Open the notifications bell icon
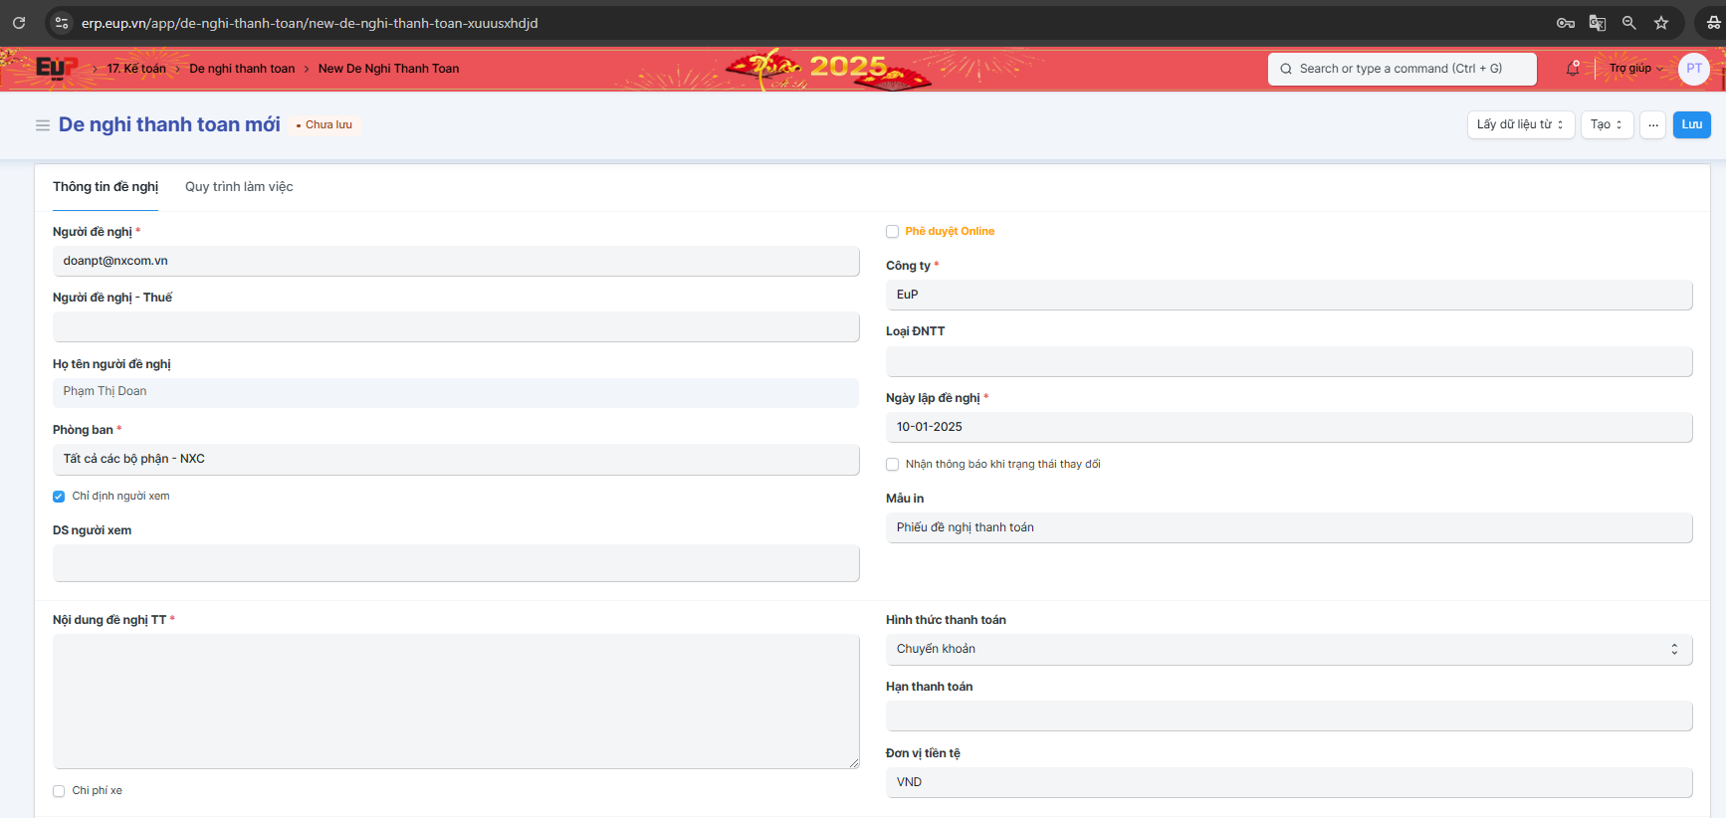 point(1573,69)
